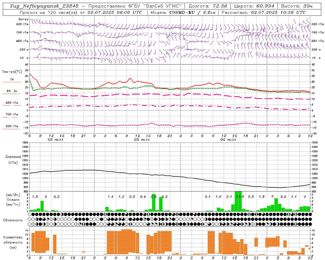Click the precipitation total 0.1
Image resolution: width=325 pixels, height=260 pixels.
coord(208,197)
